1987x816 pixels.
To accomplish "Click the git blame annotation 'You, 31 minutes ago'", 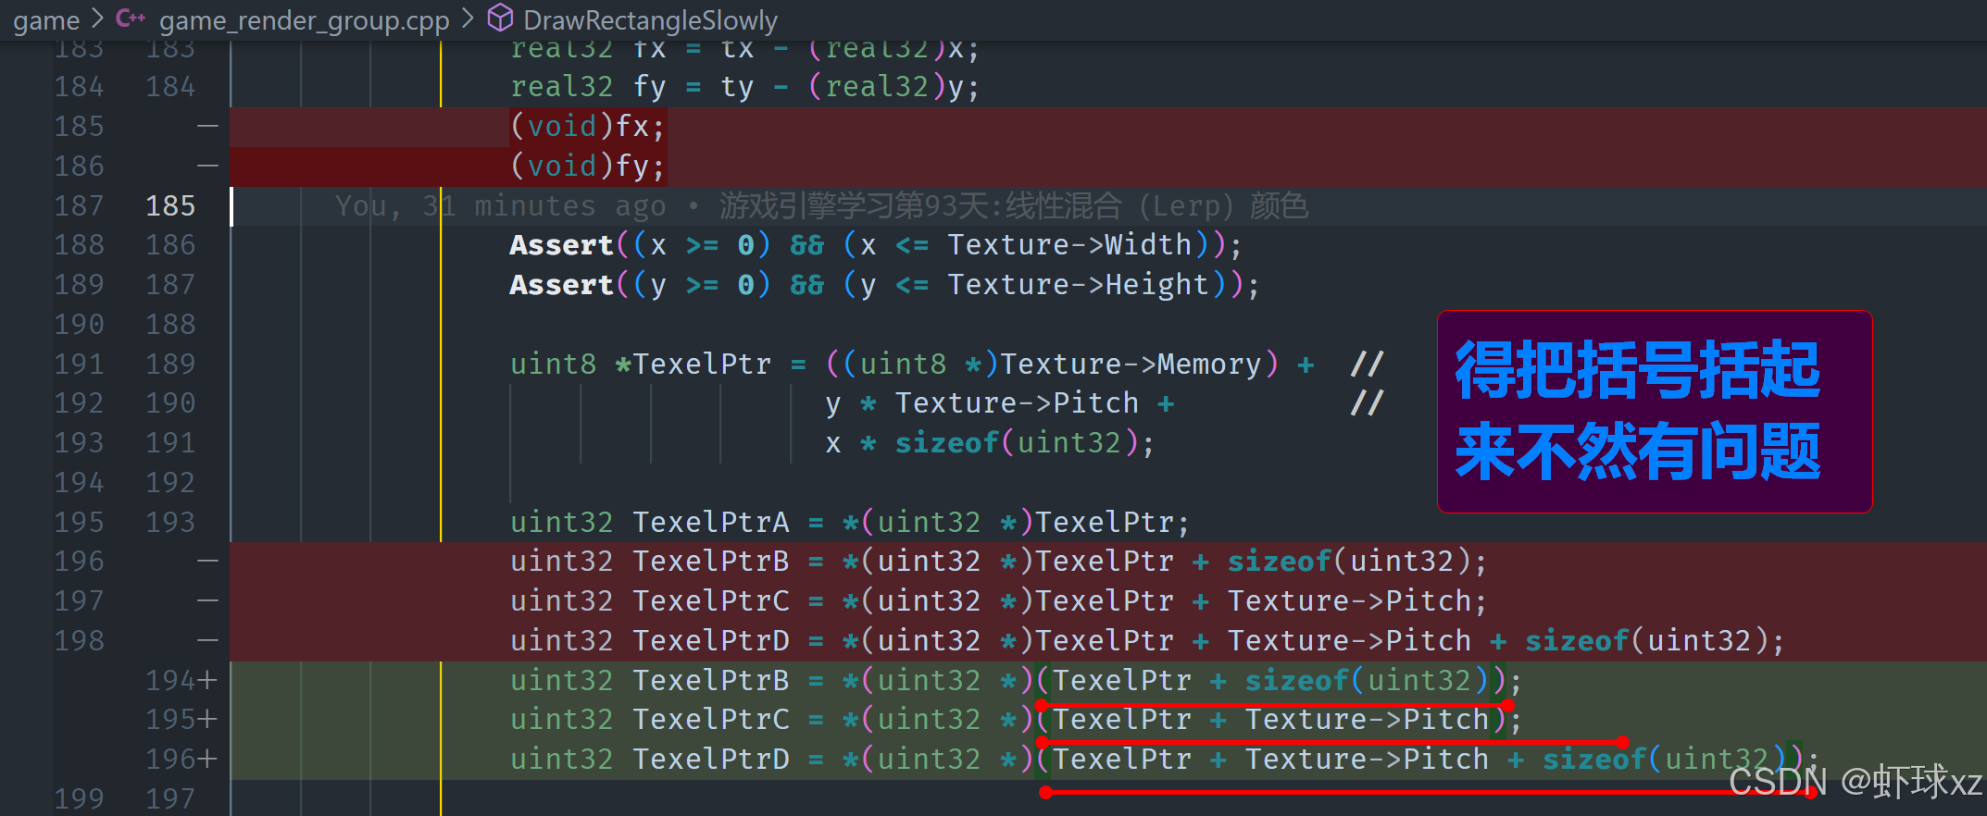I will point(500,206).
